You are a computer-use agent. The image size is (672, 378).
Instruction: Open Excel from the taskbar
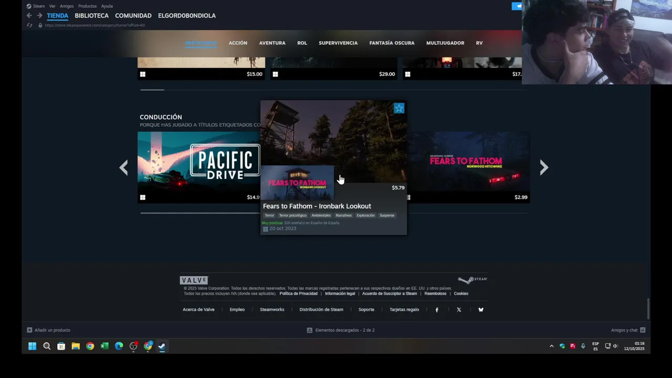(x=104, y=346)
